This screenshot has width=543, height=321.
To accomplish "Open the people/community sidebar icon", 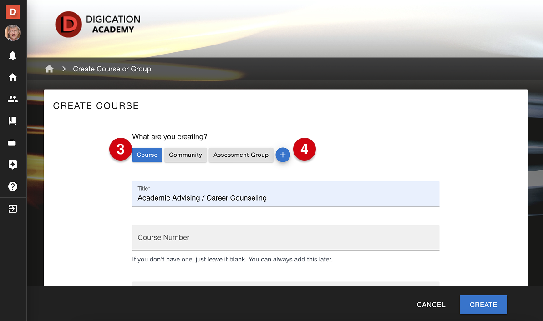I will (x=12, y=99).
